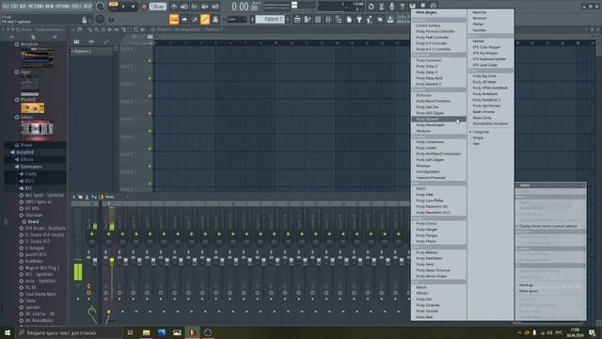Screen dimensions: 602x339
Task: Choose Fruity Squeeze plugin
Action: (x=439, y=120)
